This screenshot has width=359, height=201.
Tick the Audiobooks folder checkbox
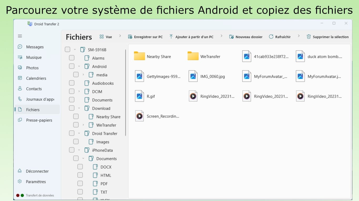(x=72, y=83)
